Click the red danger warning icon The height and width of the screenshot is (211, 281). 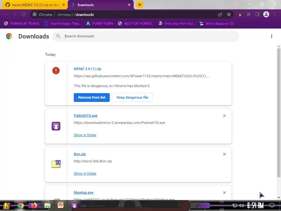click(56, 71)
